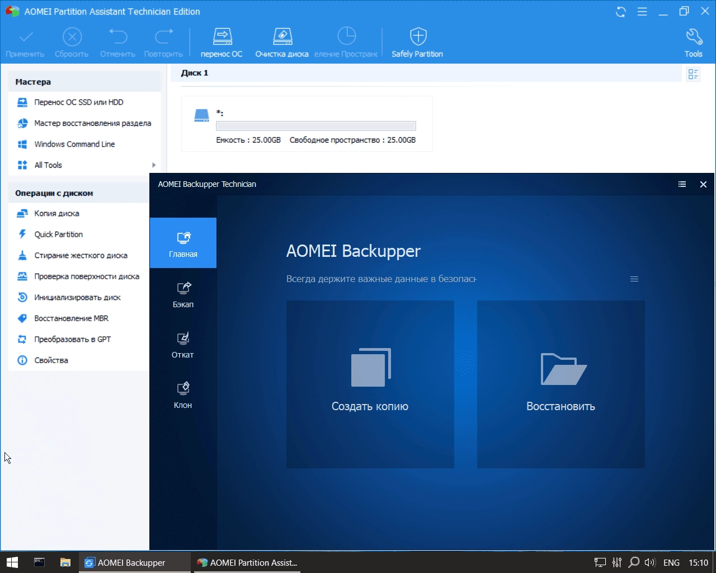
Task: Switch to Откат tab in Backupper
Action: [x=183, y=344]
